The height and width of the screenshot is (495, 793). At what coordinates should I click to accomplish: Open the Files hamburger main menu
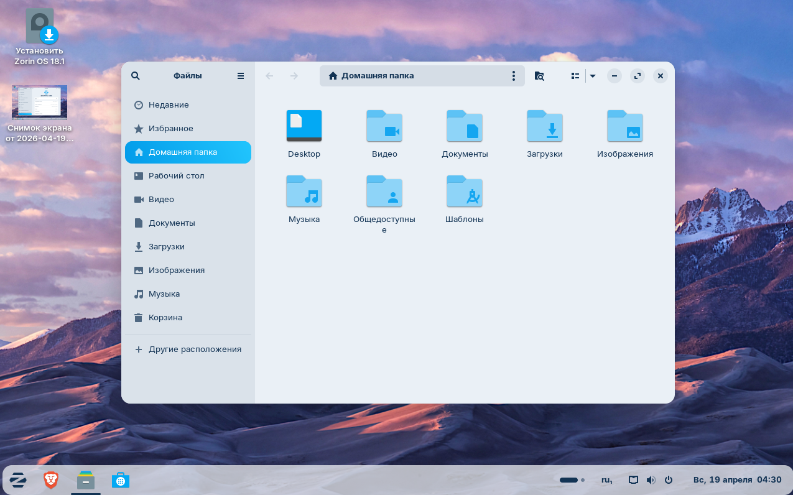pyautogui.click(x=241, y=76)
